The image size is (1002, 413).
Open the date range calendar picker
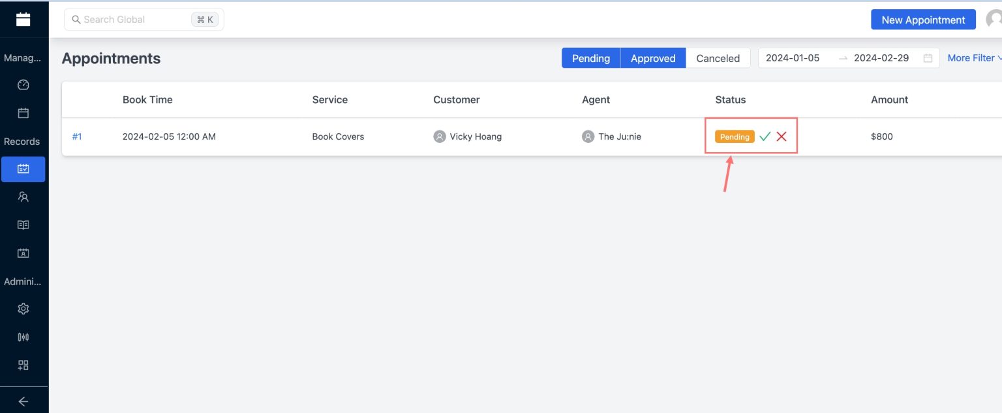pos(928,58)
